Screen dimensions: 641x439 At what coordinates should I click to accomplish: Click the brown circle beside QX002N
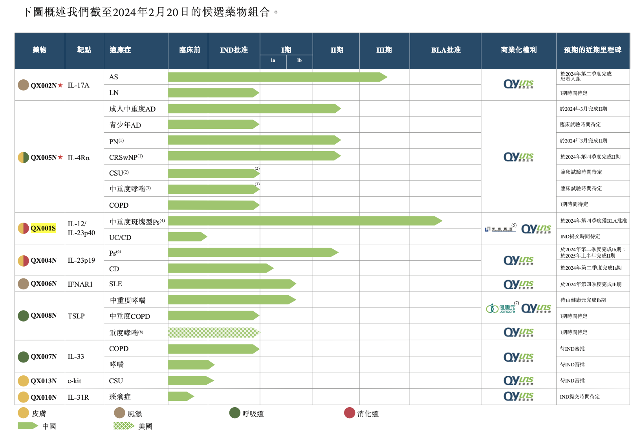tap(24, 85)
